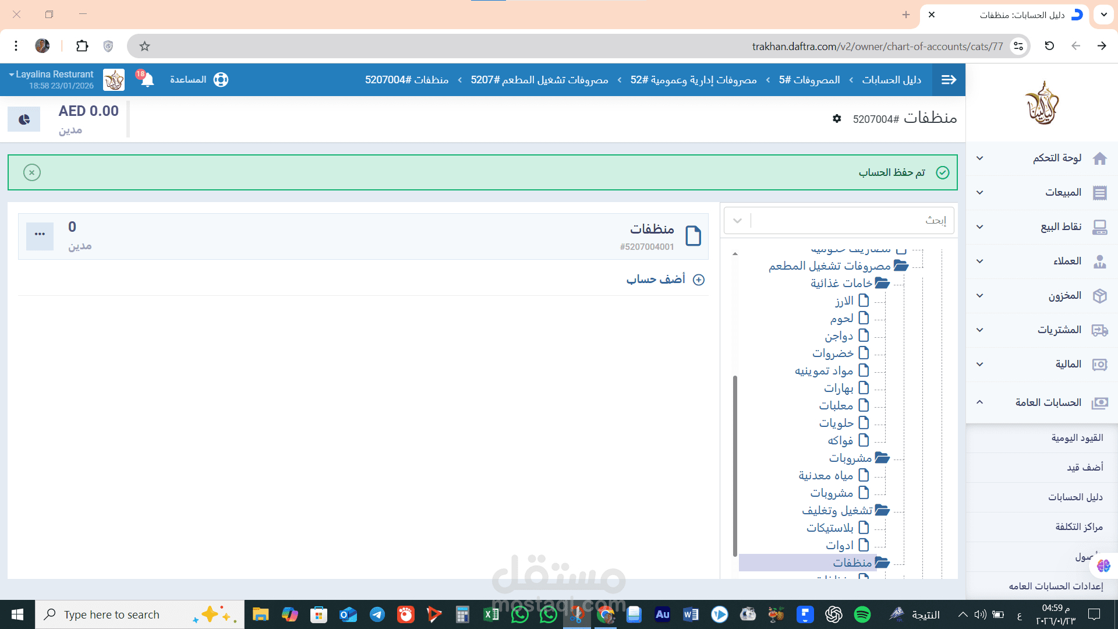Click the المساعدة help icon
Screen dimensions: 1118x629
click(220, 80)
